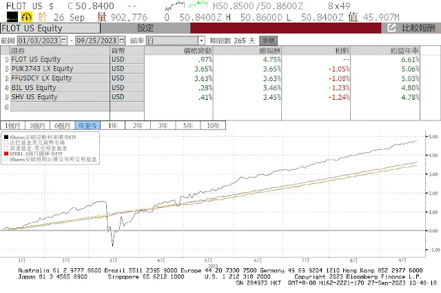
Task: Open the end date calendar picker
Action: (x=122, y=41)
